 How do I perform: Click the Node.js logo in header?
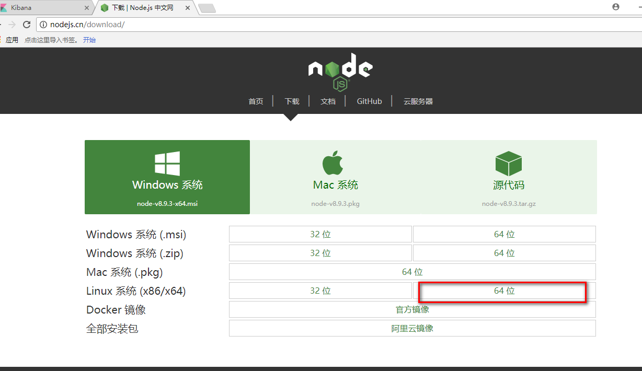pos(340,72)
